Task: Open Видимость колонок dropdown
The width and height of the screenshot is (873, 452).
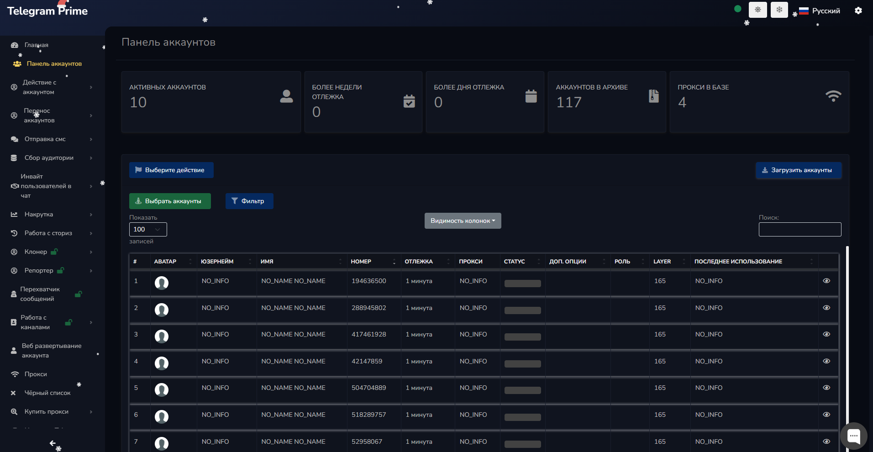Action: point(463,221)
